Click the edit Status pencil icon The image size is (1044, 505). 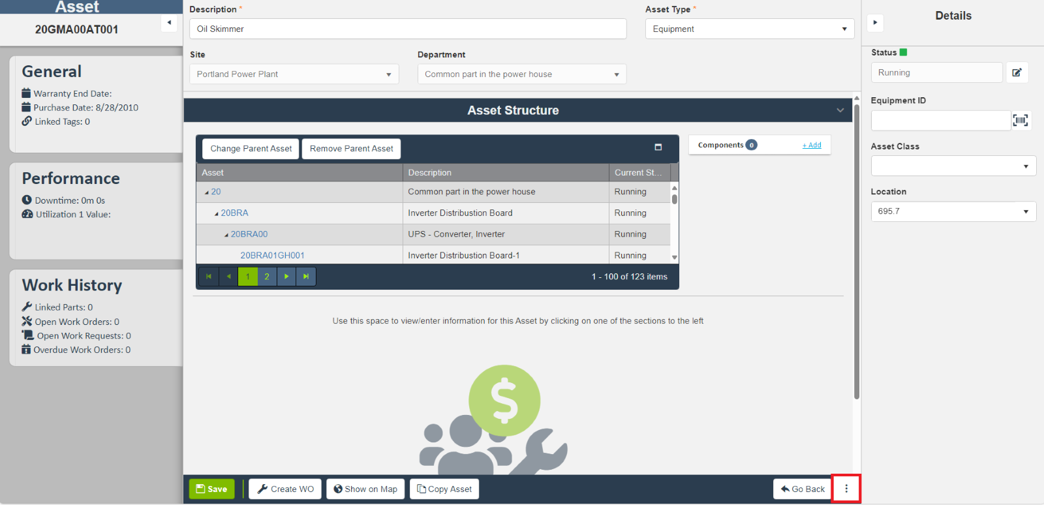click(1017, 72)
